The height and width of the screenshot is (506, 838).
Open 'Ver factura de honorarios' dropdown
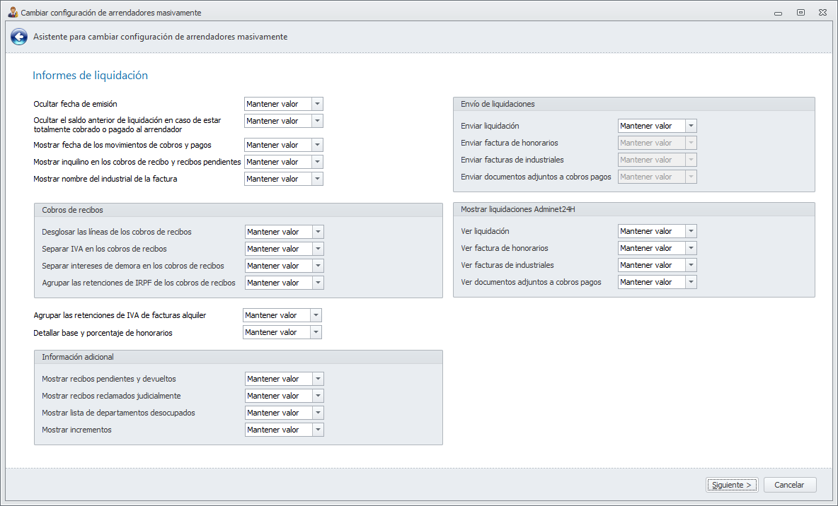(691, 248)
